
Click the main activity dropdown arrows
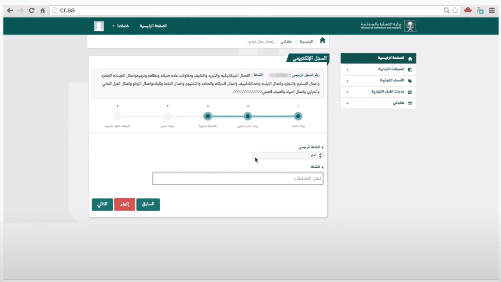(x=320, y=155)
